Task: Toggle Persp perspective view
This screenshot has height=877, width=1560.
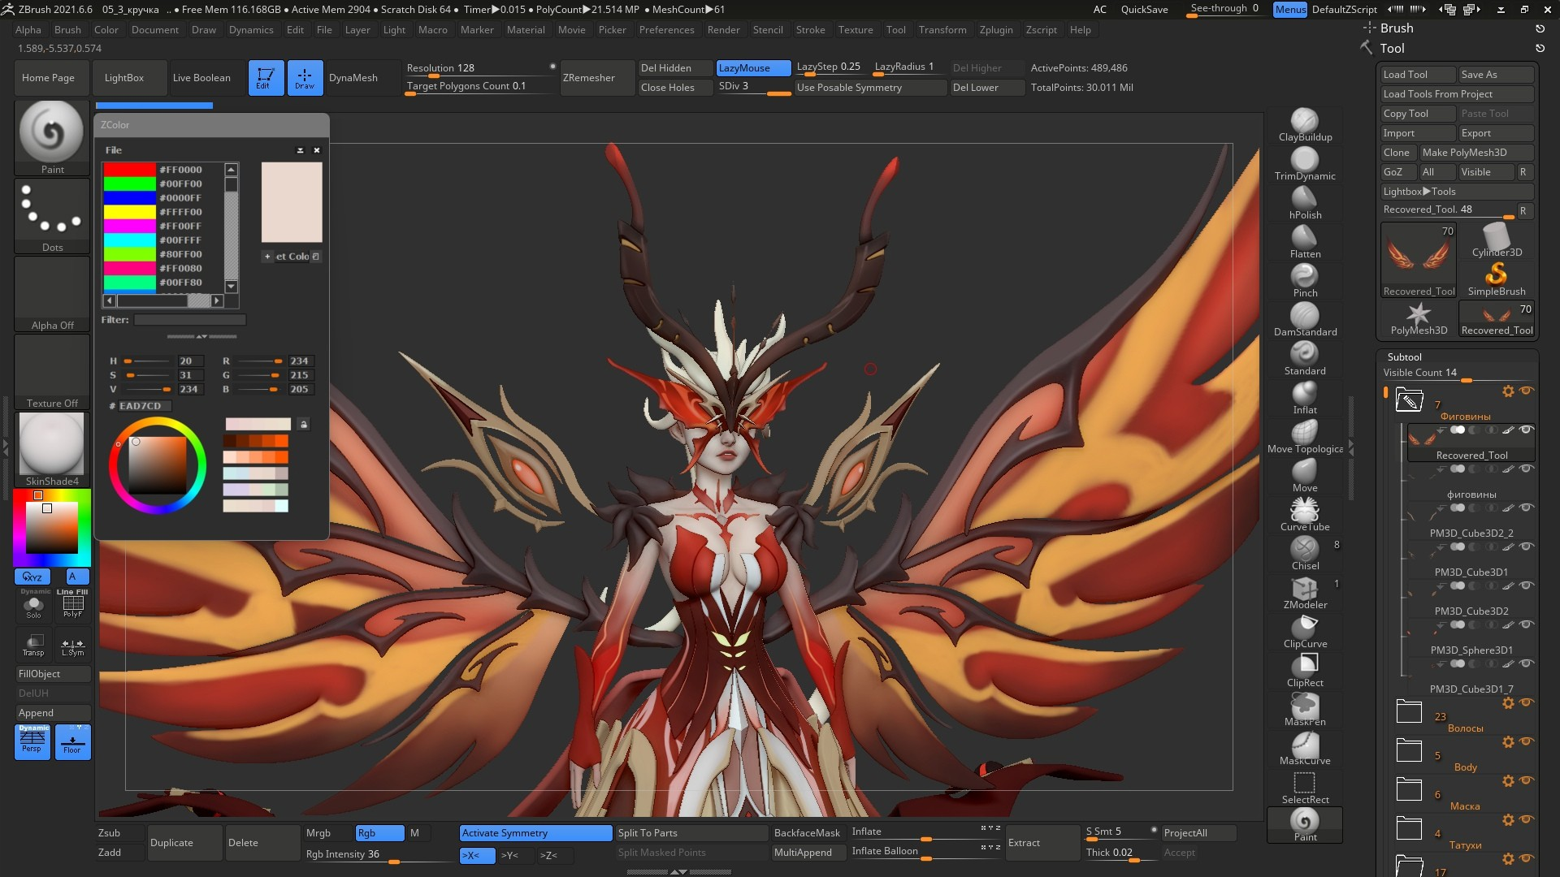Action: (32, 741)
